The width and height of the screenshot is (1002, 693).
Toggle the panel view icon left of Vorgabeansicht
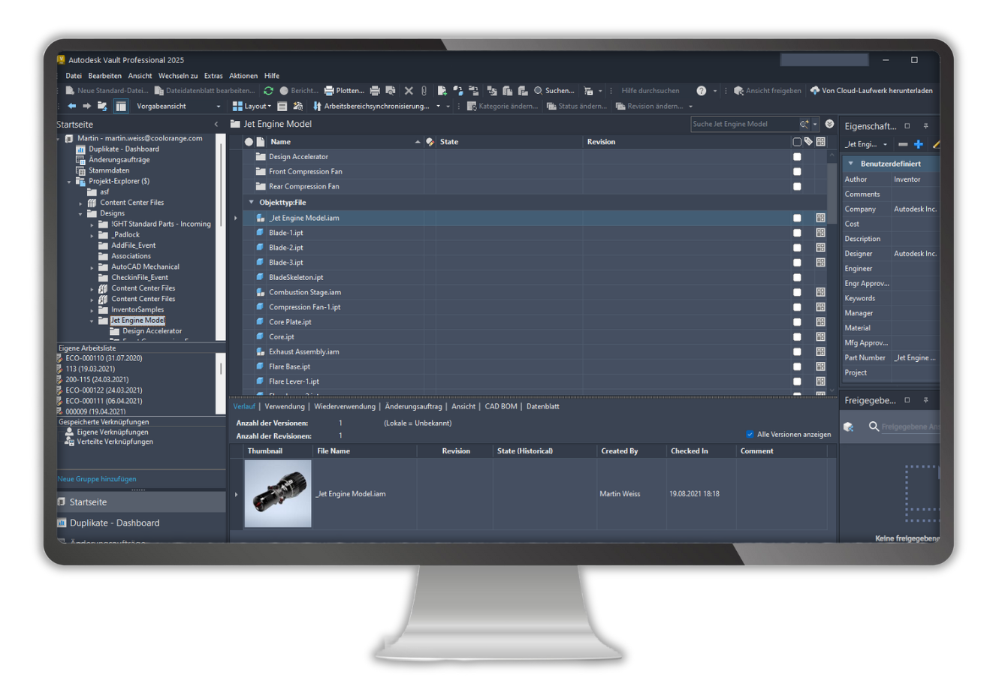coord(121,107)
